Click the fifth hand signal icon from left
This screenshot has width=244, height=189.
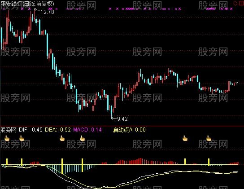(185, 138)
